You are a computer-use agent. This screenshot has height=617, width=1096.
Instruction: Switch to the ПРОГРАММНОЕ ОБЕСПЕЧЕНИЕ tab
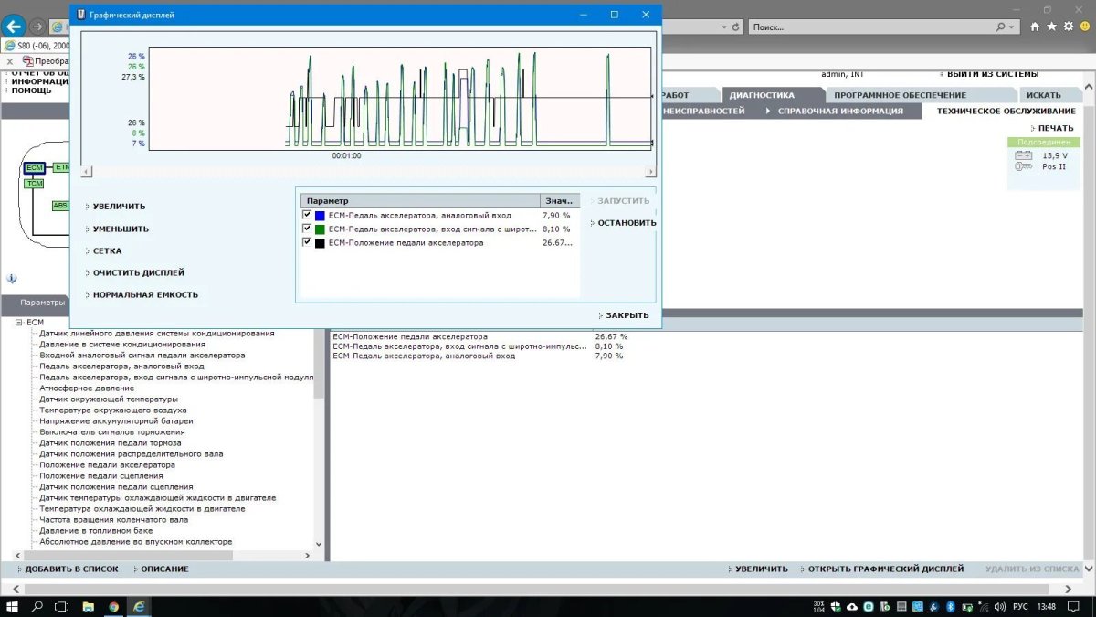click(x=899, y=95)
